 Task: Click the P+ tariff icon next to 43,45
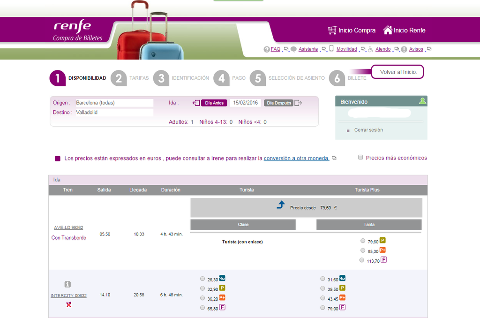pyautogui.click(x=342, y=297)
